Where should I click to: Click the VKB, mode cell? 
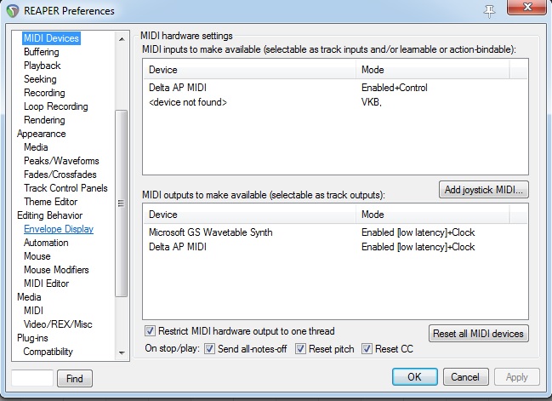[372, 102]
